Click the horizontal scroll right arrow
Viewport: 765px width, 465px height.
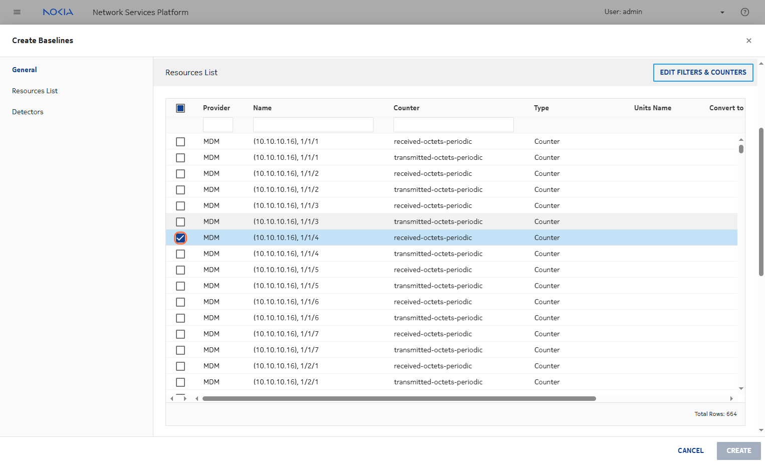click(731, 399)
